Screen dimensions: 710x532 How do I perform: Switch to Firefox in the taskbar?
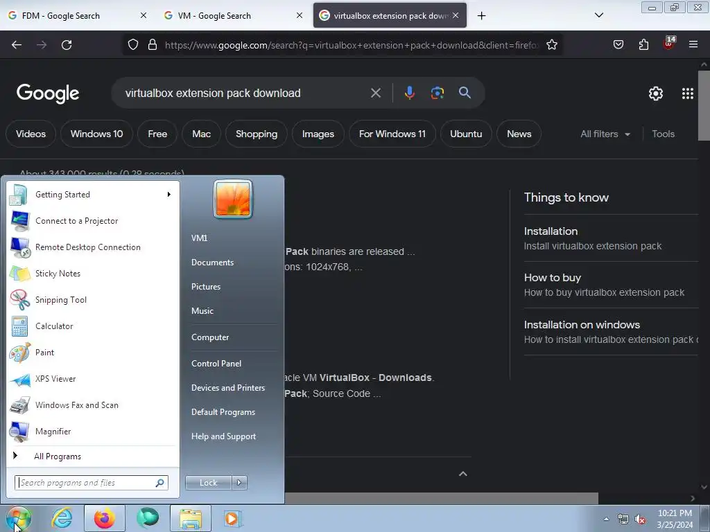tap(105, 518)
